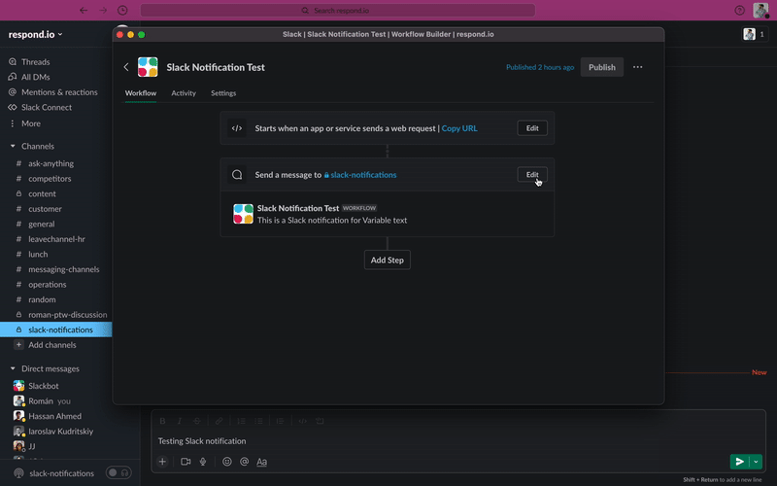The height and width of the screenshot is (486, 777).
Task: Click the plus attachment icon in the composer
Action: 162,462
